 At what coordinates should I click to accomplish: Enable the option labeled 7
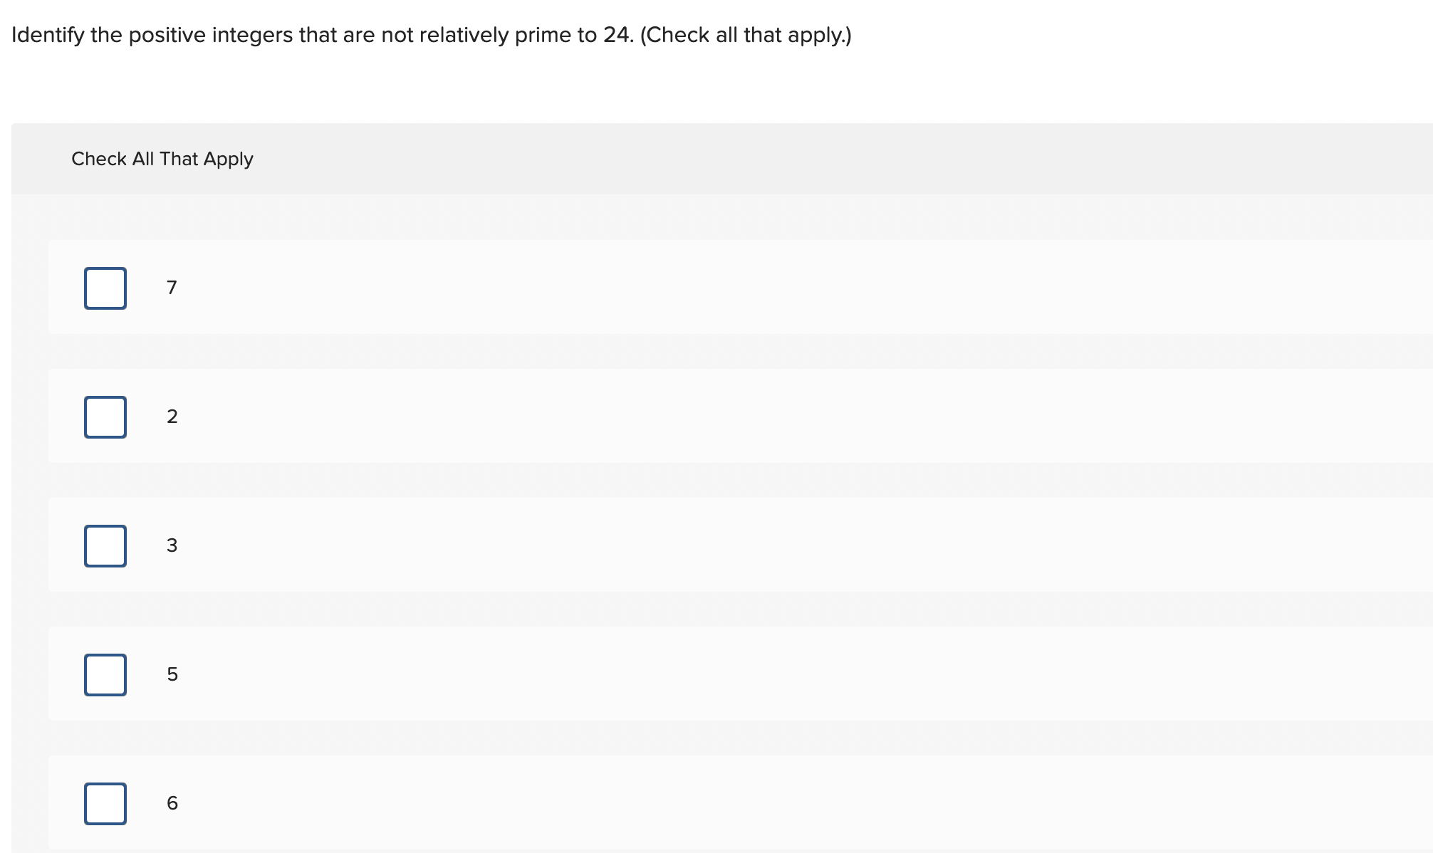click(x=105, y=288)
